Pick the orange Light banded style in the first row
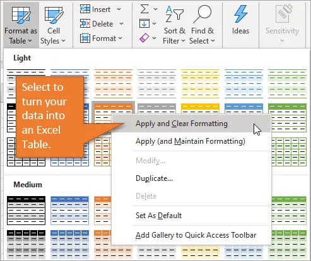 coord(113,84)
